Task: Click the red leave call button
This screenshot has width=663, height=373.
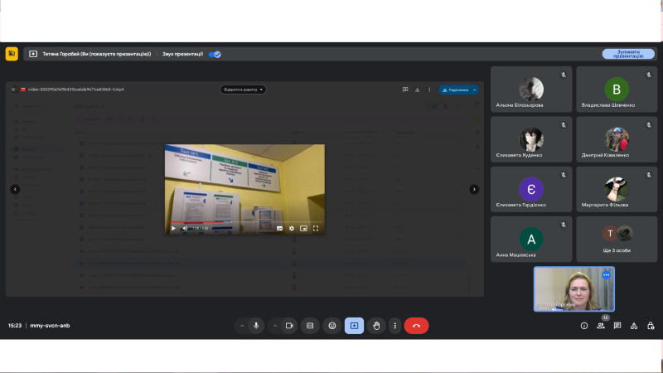Action: [416, 326]
